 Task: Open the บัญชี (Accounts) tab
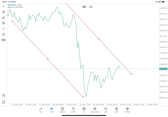point(116,110)
